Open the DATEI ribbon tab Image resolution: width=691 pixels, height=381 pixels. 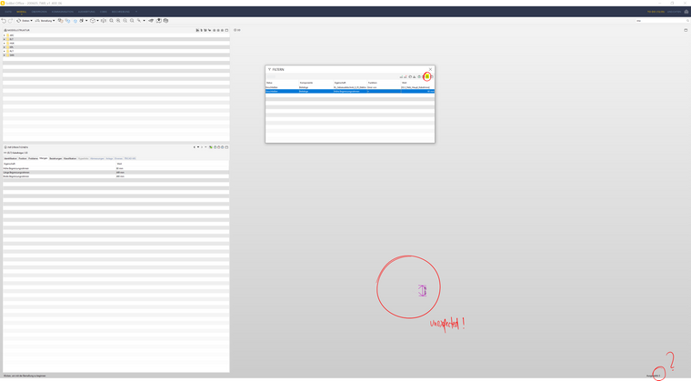pos(8,12)
